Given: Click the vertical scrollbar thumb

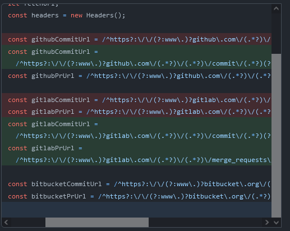Looking at the screenshot, I should click(x=276, y=136).
